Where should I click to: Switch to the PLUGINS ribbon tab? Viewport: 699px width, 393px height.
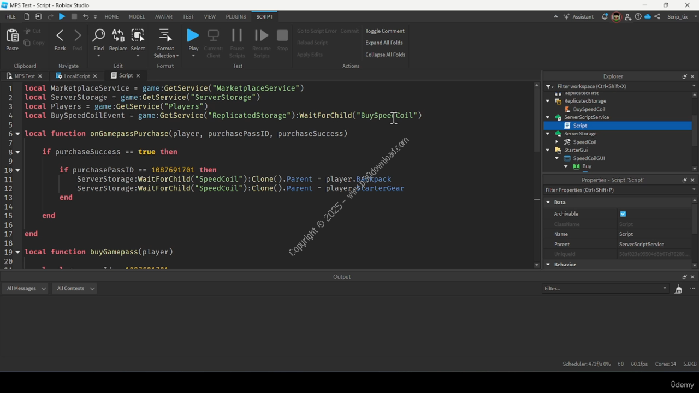[236, 17]
